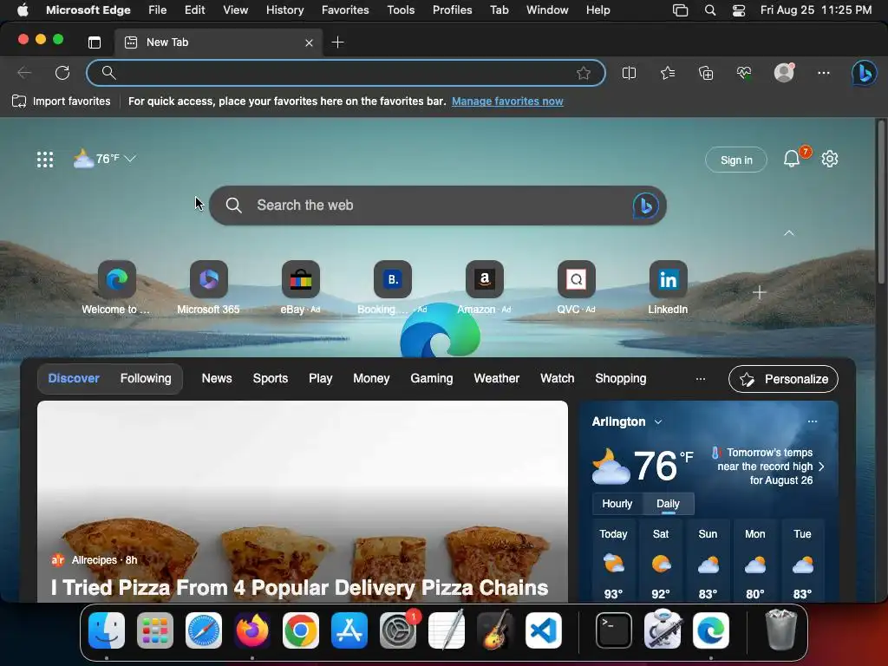Close the New Tab tab

point(309,42)
